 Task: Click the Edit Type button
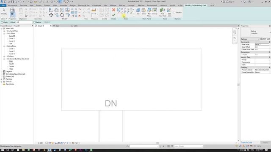tap(265, 39)
